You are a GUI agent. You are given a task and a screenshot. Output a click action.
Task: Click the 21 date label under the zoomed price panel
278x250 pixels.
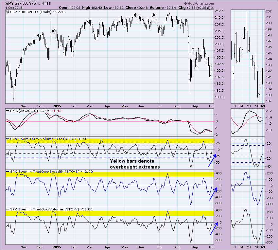point(249,106)
